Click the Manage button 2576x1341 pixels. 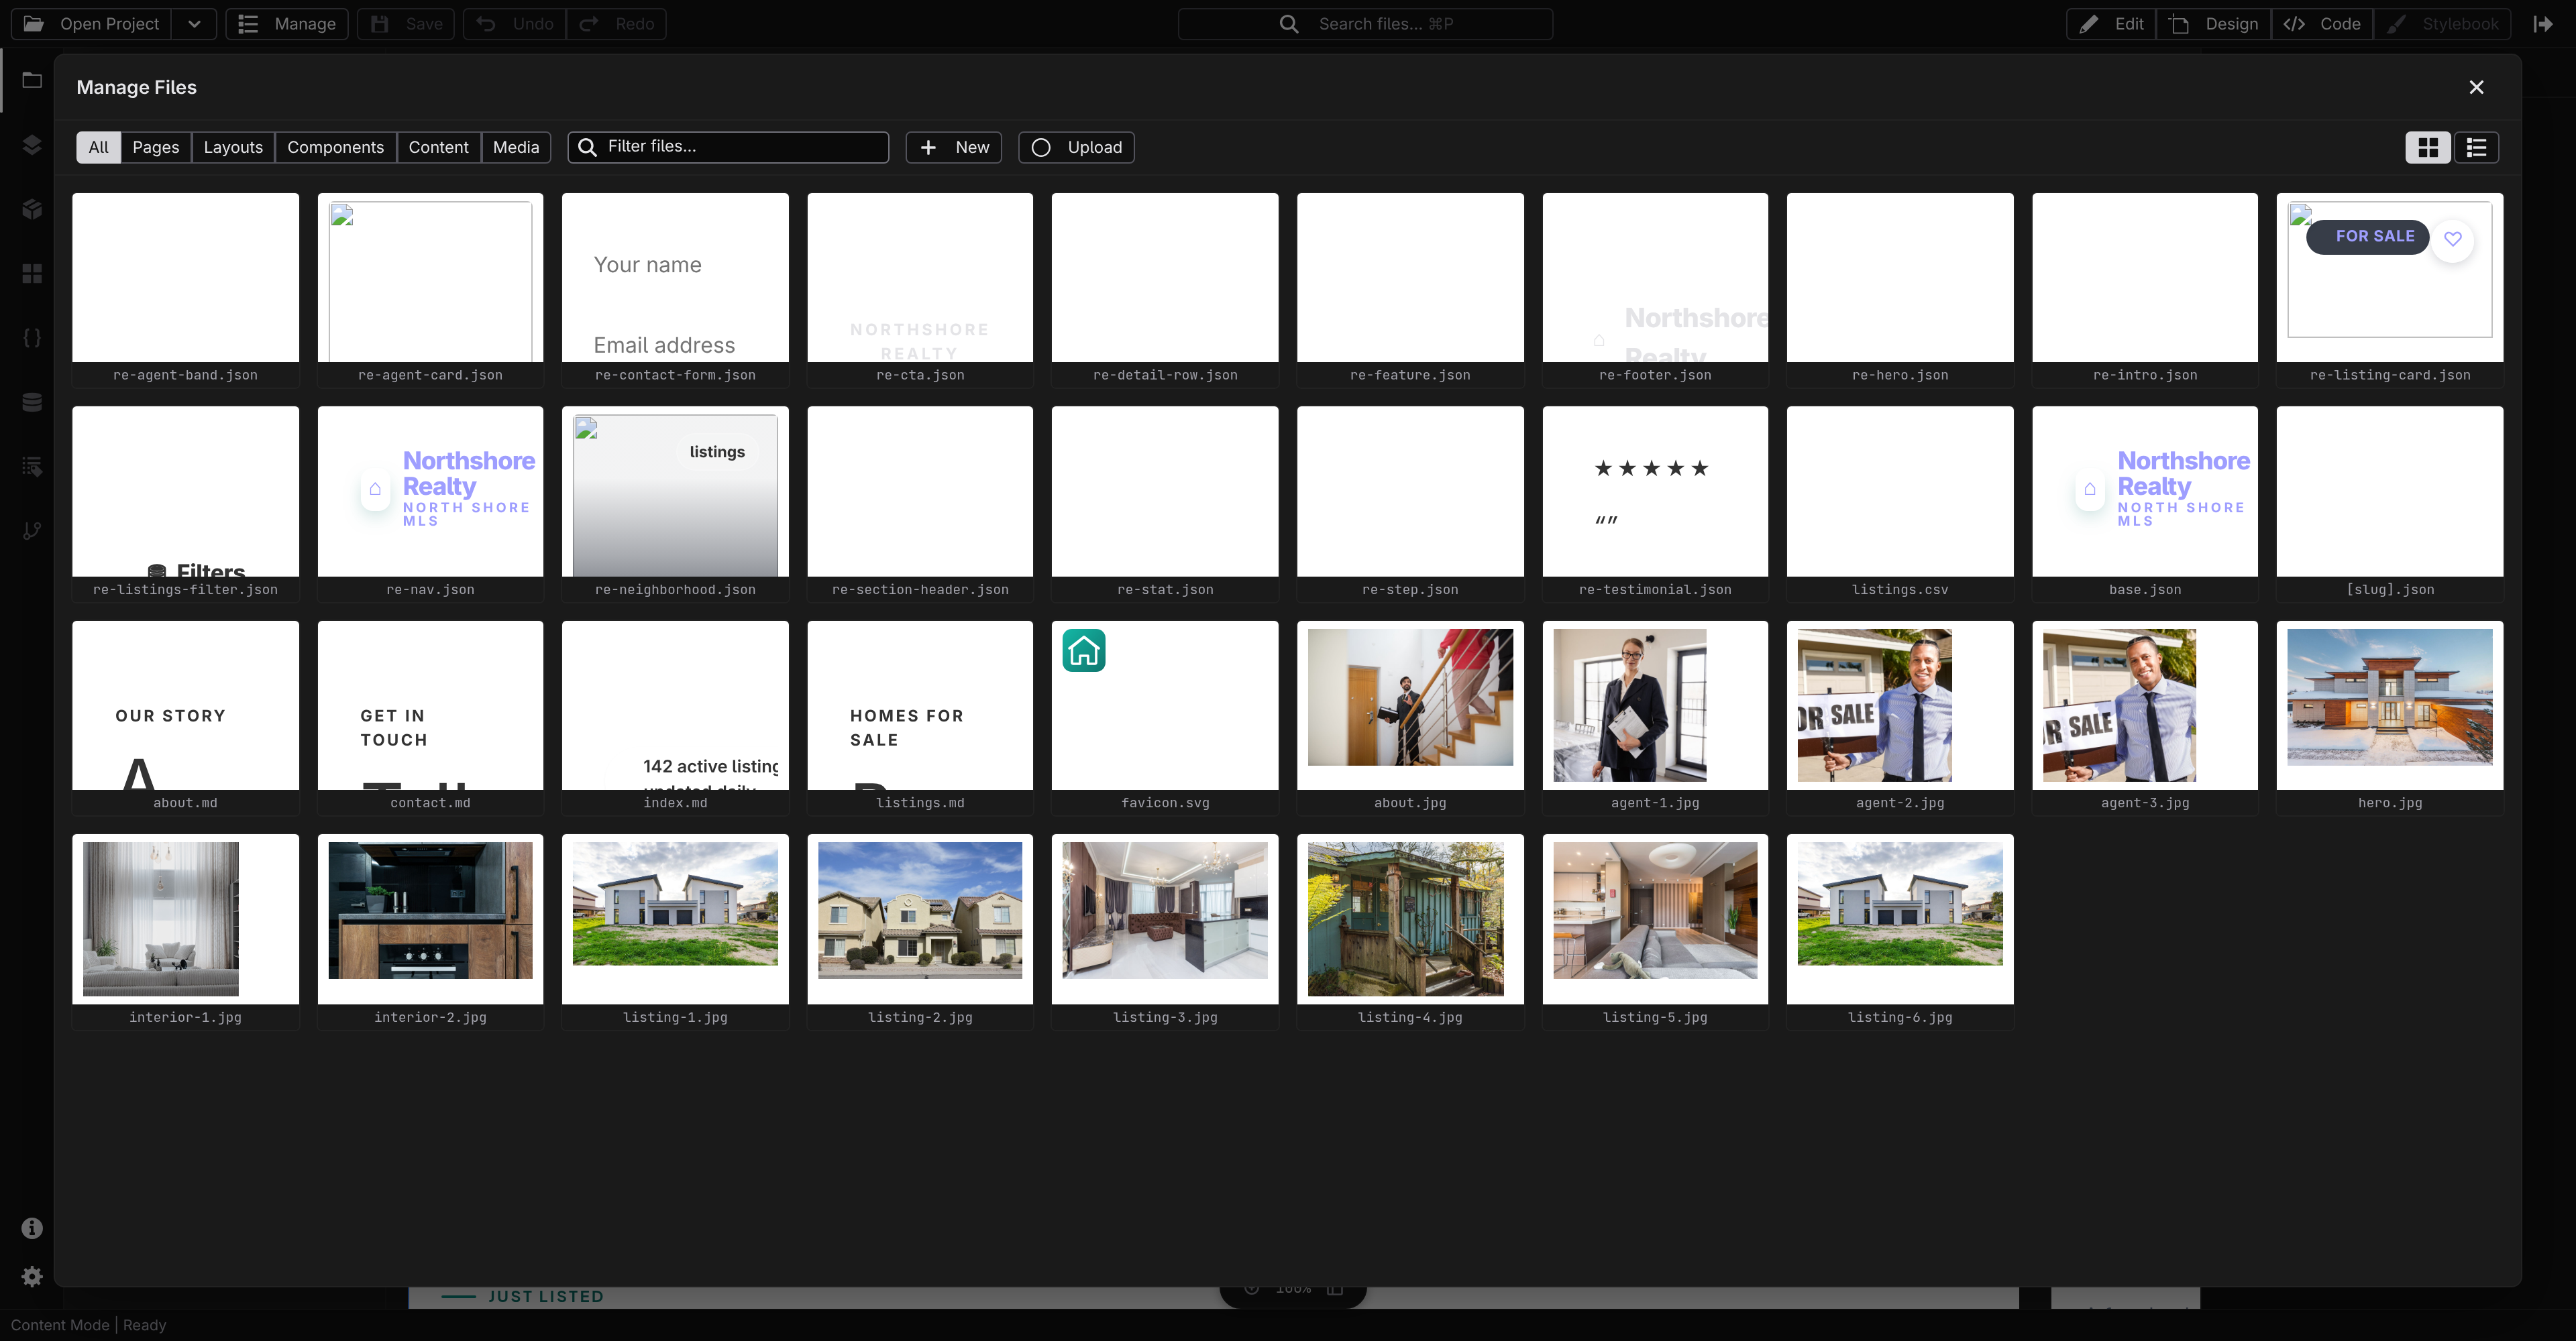(x=287, y=24)
